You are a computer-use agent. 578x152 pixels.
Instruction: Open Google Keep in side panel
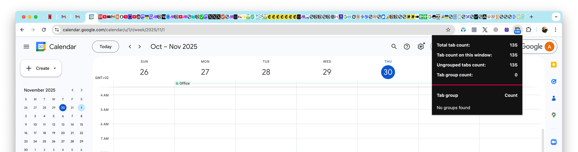(553, 65)
